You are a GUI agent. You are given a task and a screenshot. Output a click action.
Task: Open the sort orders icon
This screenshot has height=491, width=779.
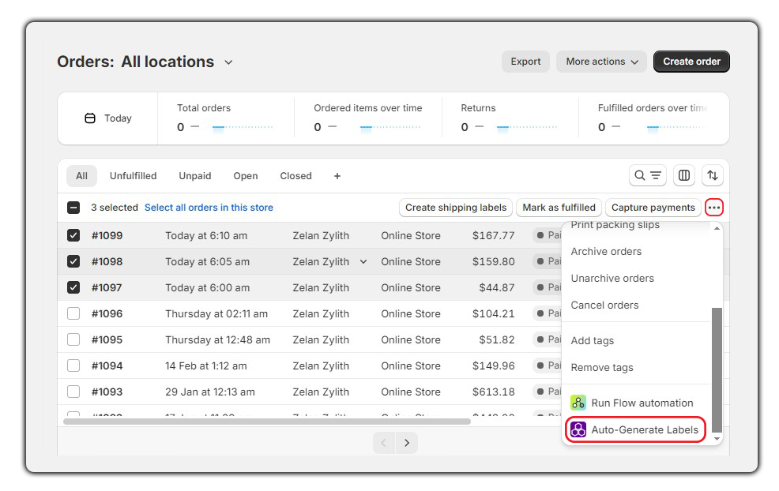pyautogui.click(x=713, y=175)
